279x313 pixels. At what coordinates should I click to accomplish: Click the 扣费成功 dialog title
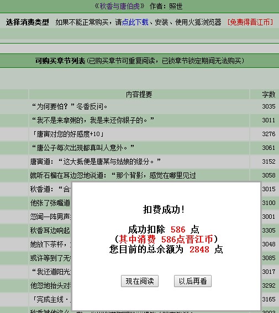pos(164,210)
